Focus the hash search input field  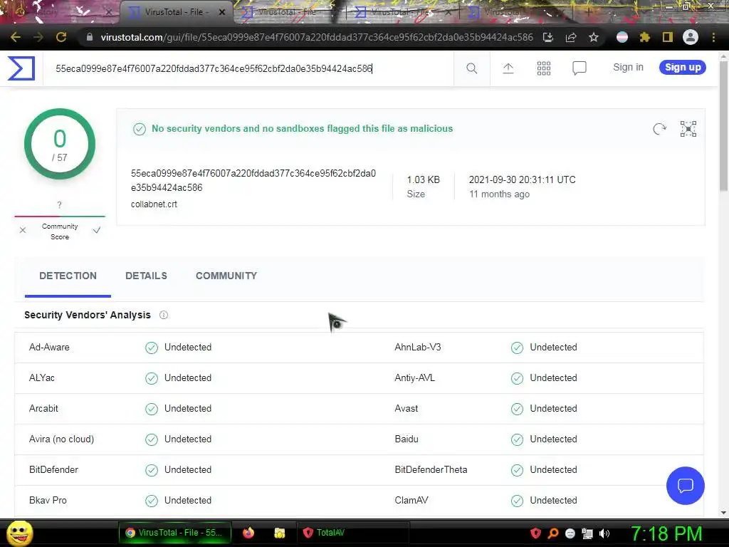click(x=248, y=68)
